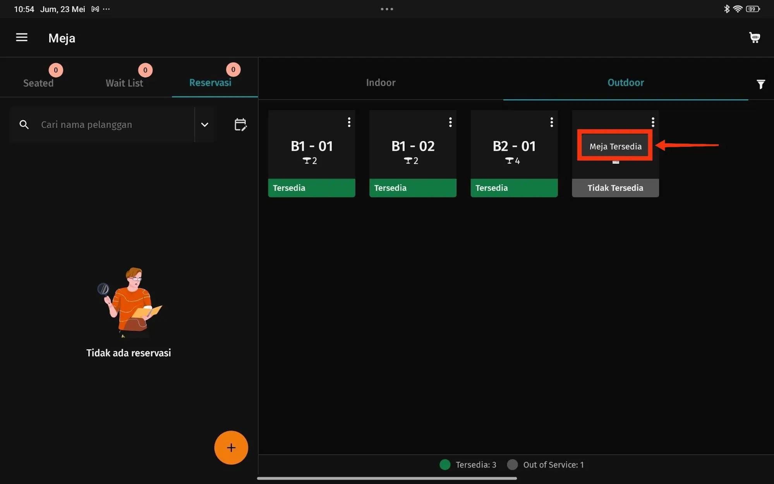Open three-dot menu on table B1 - 02
The image size is (774, 484).
(x=450, y=122)
